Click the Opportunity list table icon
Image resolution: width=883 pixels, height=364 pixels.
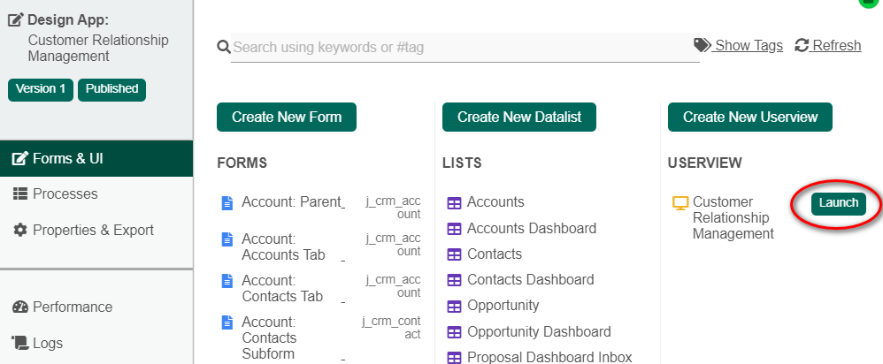454,307
